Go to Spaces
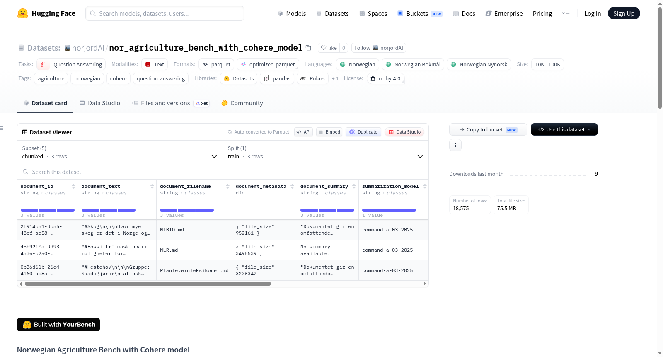The height and width of the screenshot is (357, 663). [373, 13]
